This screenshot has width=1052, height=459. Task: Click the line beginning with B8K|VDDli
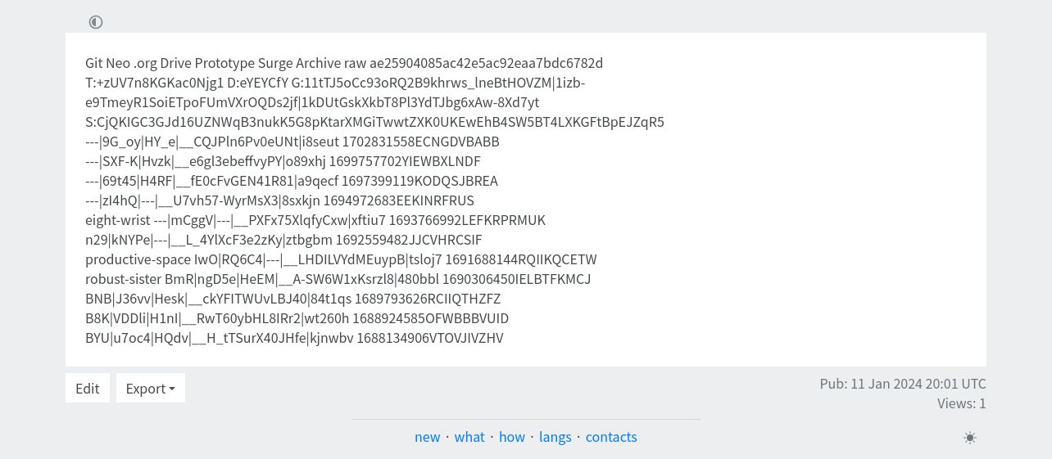coord(297,318)
